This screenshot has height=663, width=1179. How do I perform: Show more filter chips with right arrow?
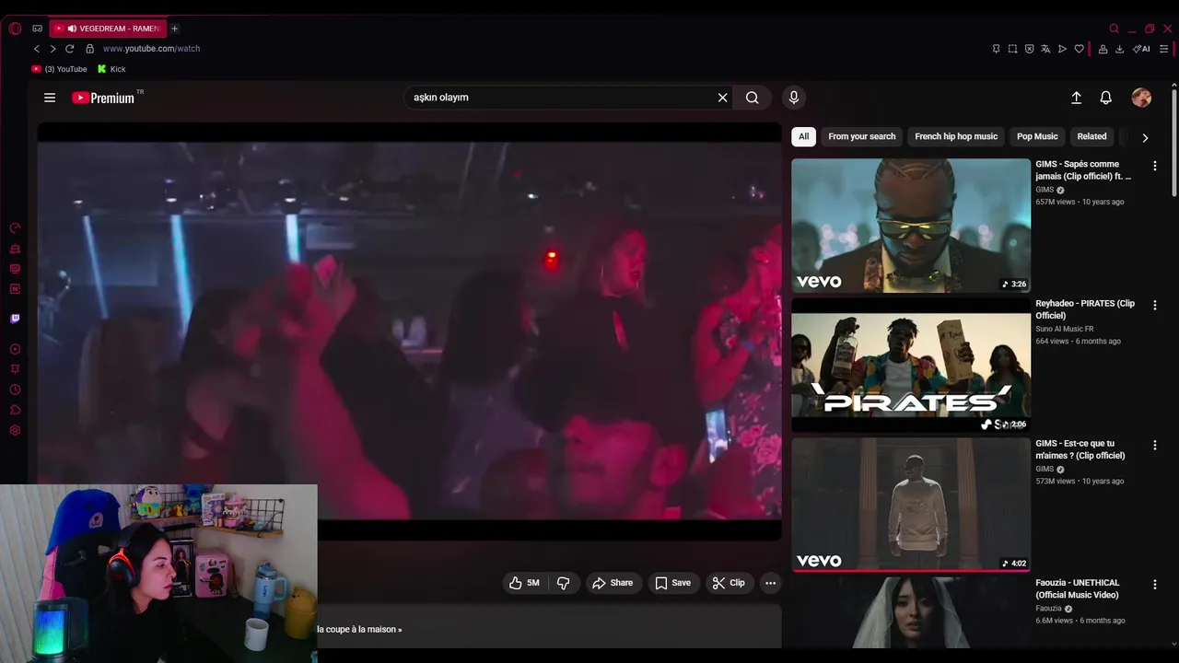coord(1145,137)
